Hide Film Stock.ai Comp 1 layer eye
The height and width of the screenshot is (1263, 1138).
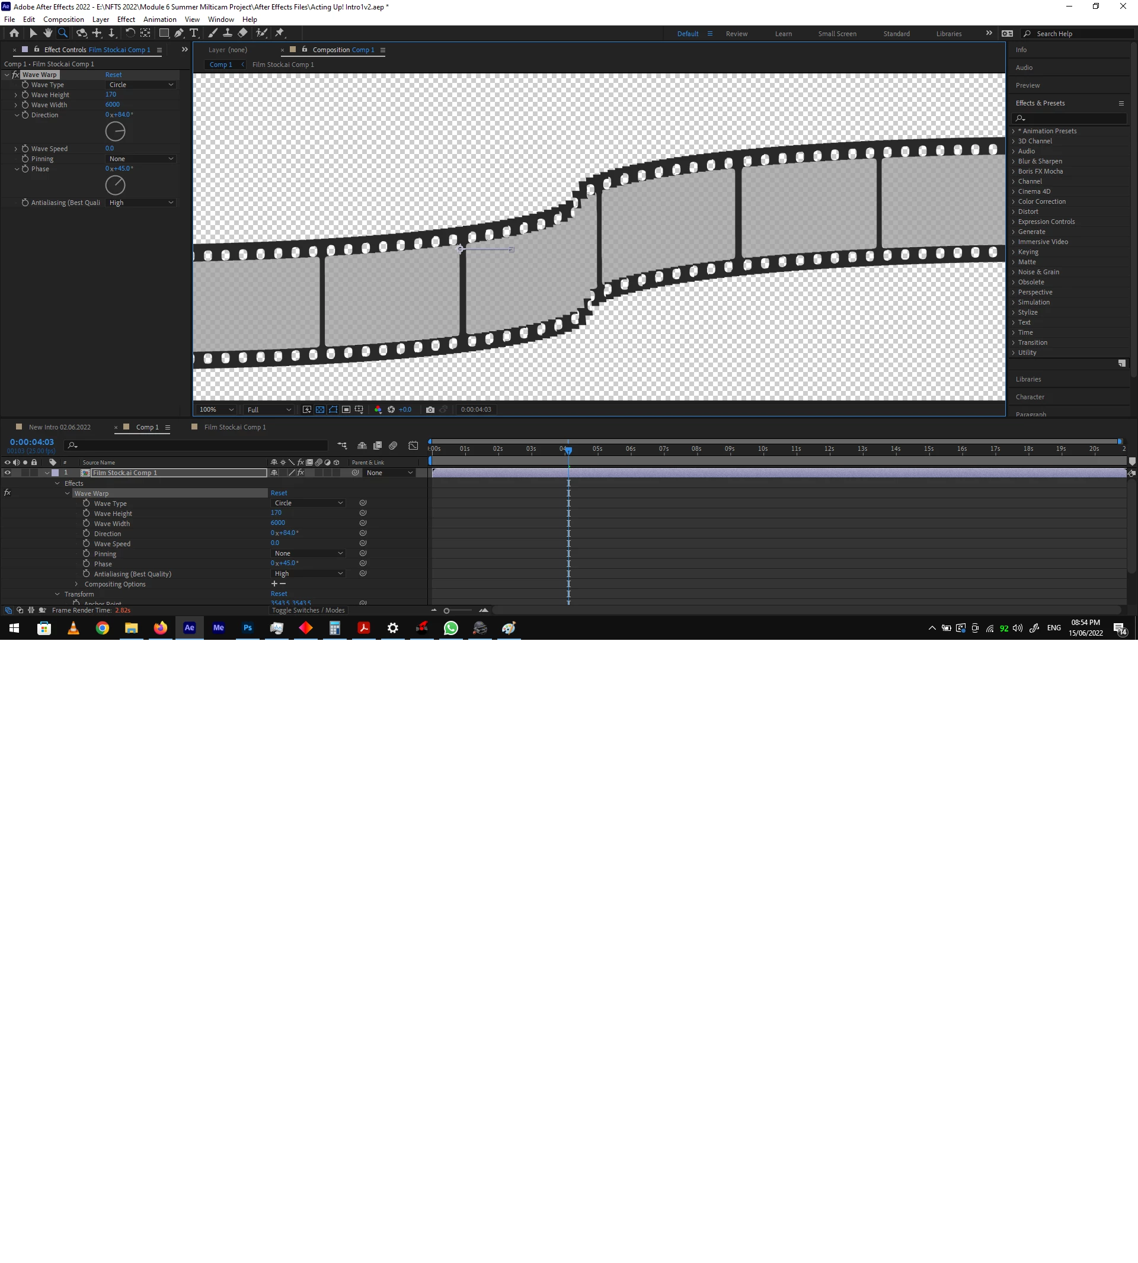[8, 473]
